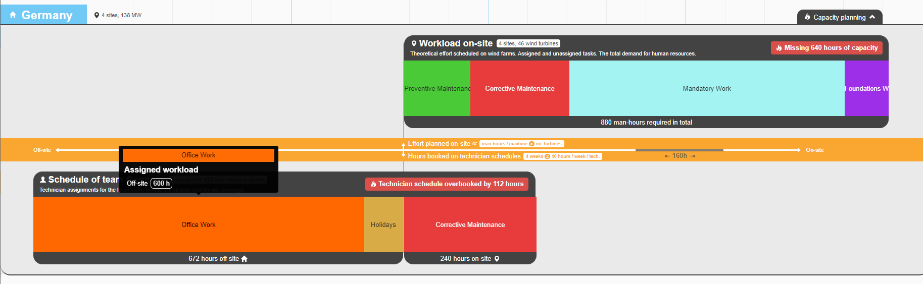Select the Germany region tab
Image resolution: width=923 pixels, height=284 pixels.
43,15
